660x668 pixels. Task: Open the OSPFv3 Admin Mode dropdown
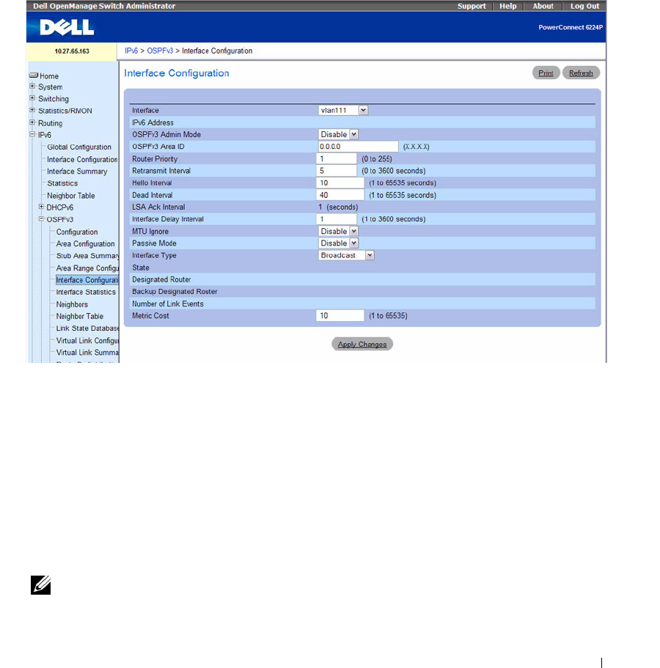pos(353,134)
